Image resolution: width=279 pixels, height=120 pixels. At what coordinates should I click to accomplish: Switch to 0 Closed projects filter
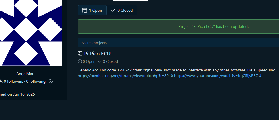pos(122,10)
